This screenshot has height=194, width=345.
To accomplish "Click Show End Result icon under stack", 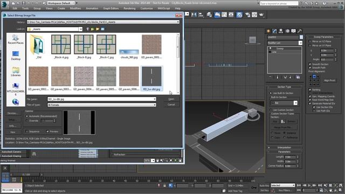I will pyautogui.click(x=277, y=77).
